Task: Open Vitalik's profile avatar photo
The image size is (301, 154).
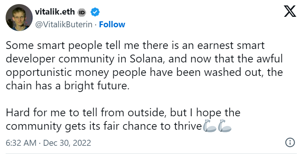Action: click(18, 18)
